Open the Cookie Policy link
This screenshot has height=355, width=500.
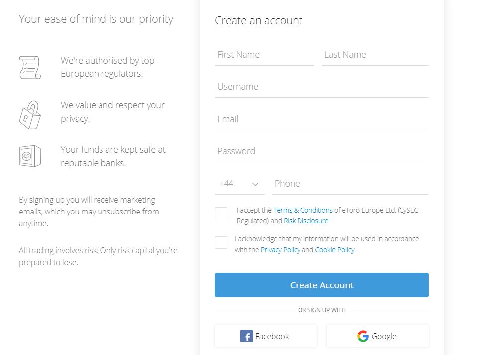335,250
